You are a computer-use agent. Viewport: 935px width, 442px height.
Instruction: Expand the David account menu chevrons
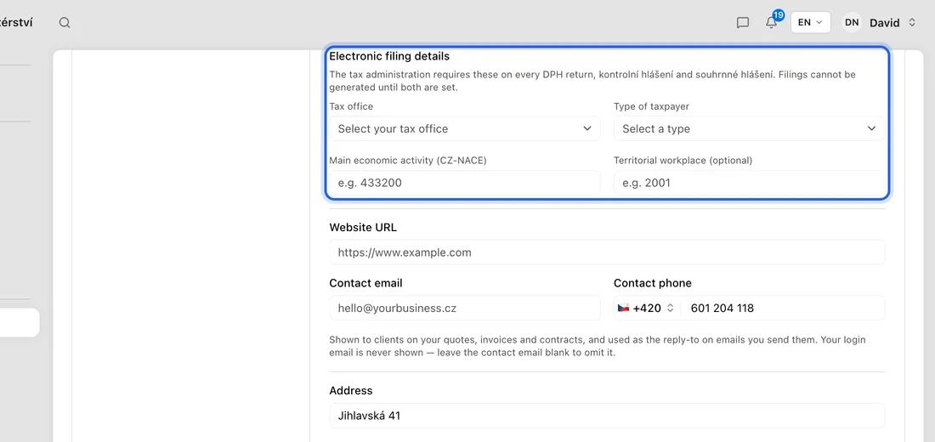click(x=912, y=23)
